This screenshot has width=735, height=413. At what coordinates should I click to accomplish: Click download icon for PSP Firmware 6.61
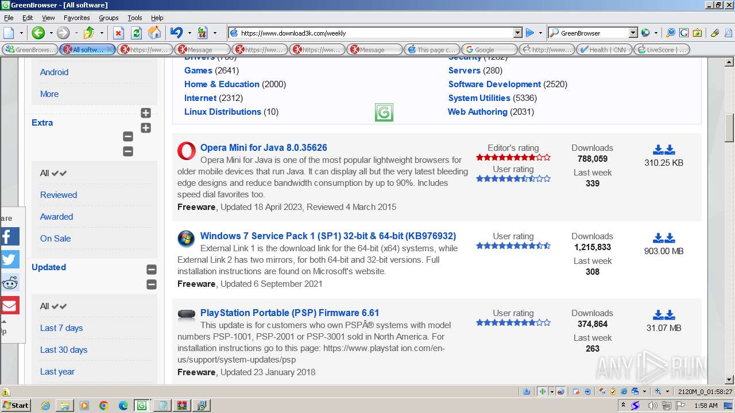point(664,315)
